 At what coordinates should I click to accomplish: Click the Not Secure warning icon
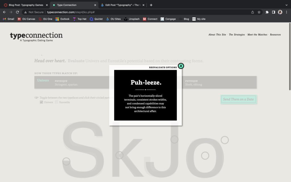(25, 12)
